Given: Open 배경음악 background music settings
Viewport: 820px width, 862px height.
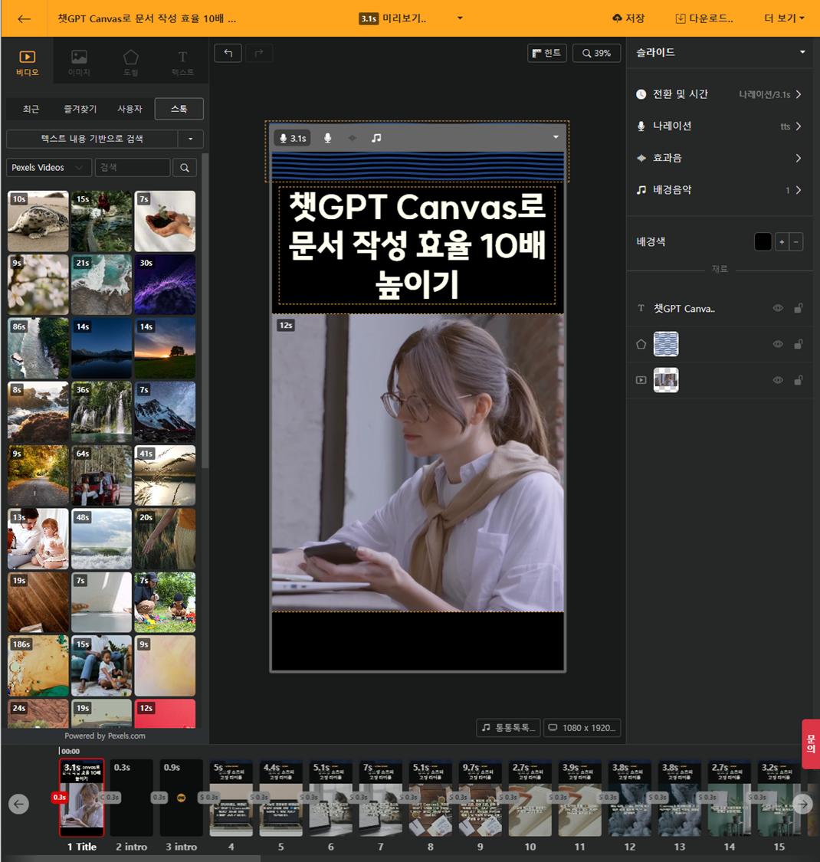Looking at the screenshot, I should pos(720,190).
